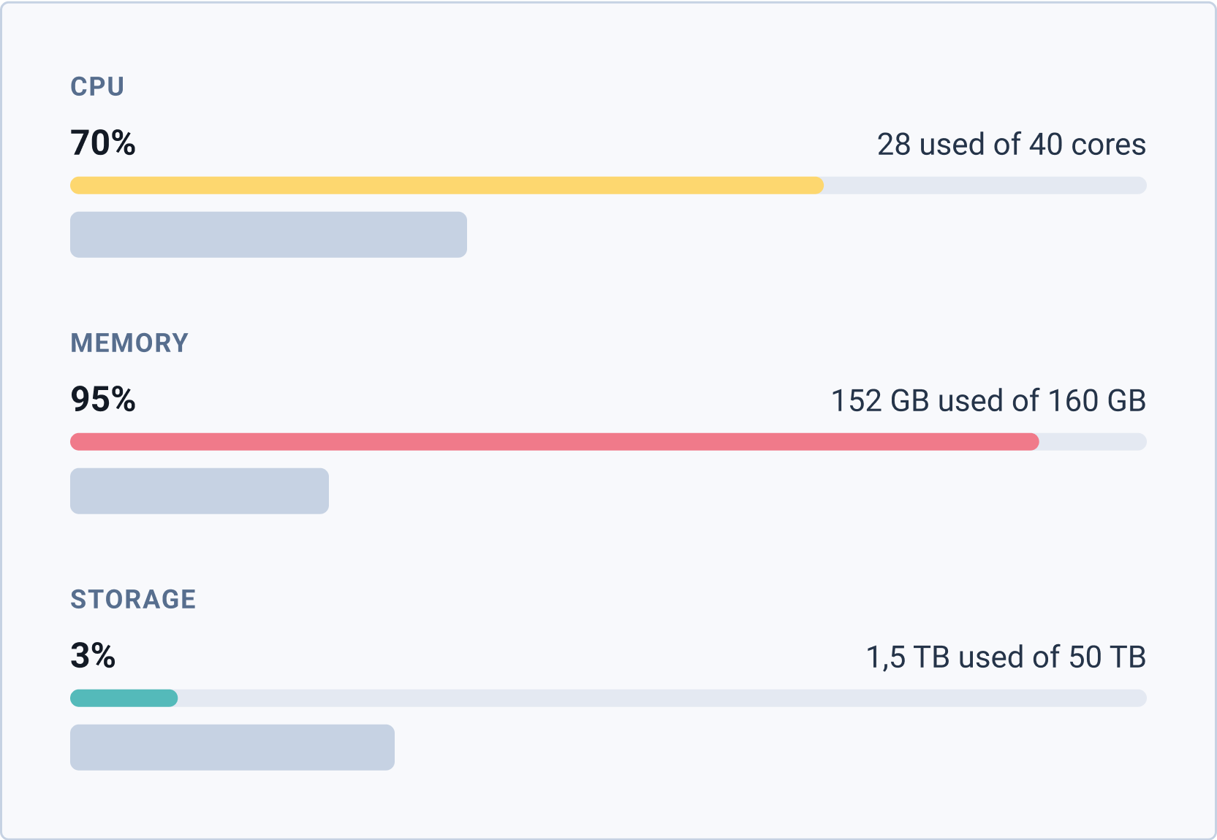Screen dimensions: 1217x840
Task: Click the red filled memory usage bar
Action: (x=554, y=442)
